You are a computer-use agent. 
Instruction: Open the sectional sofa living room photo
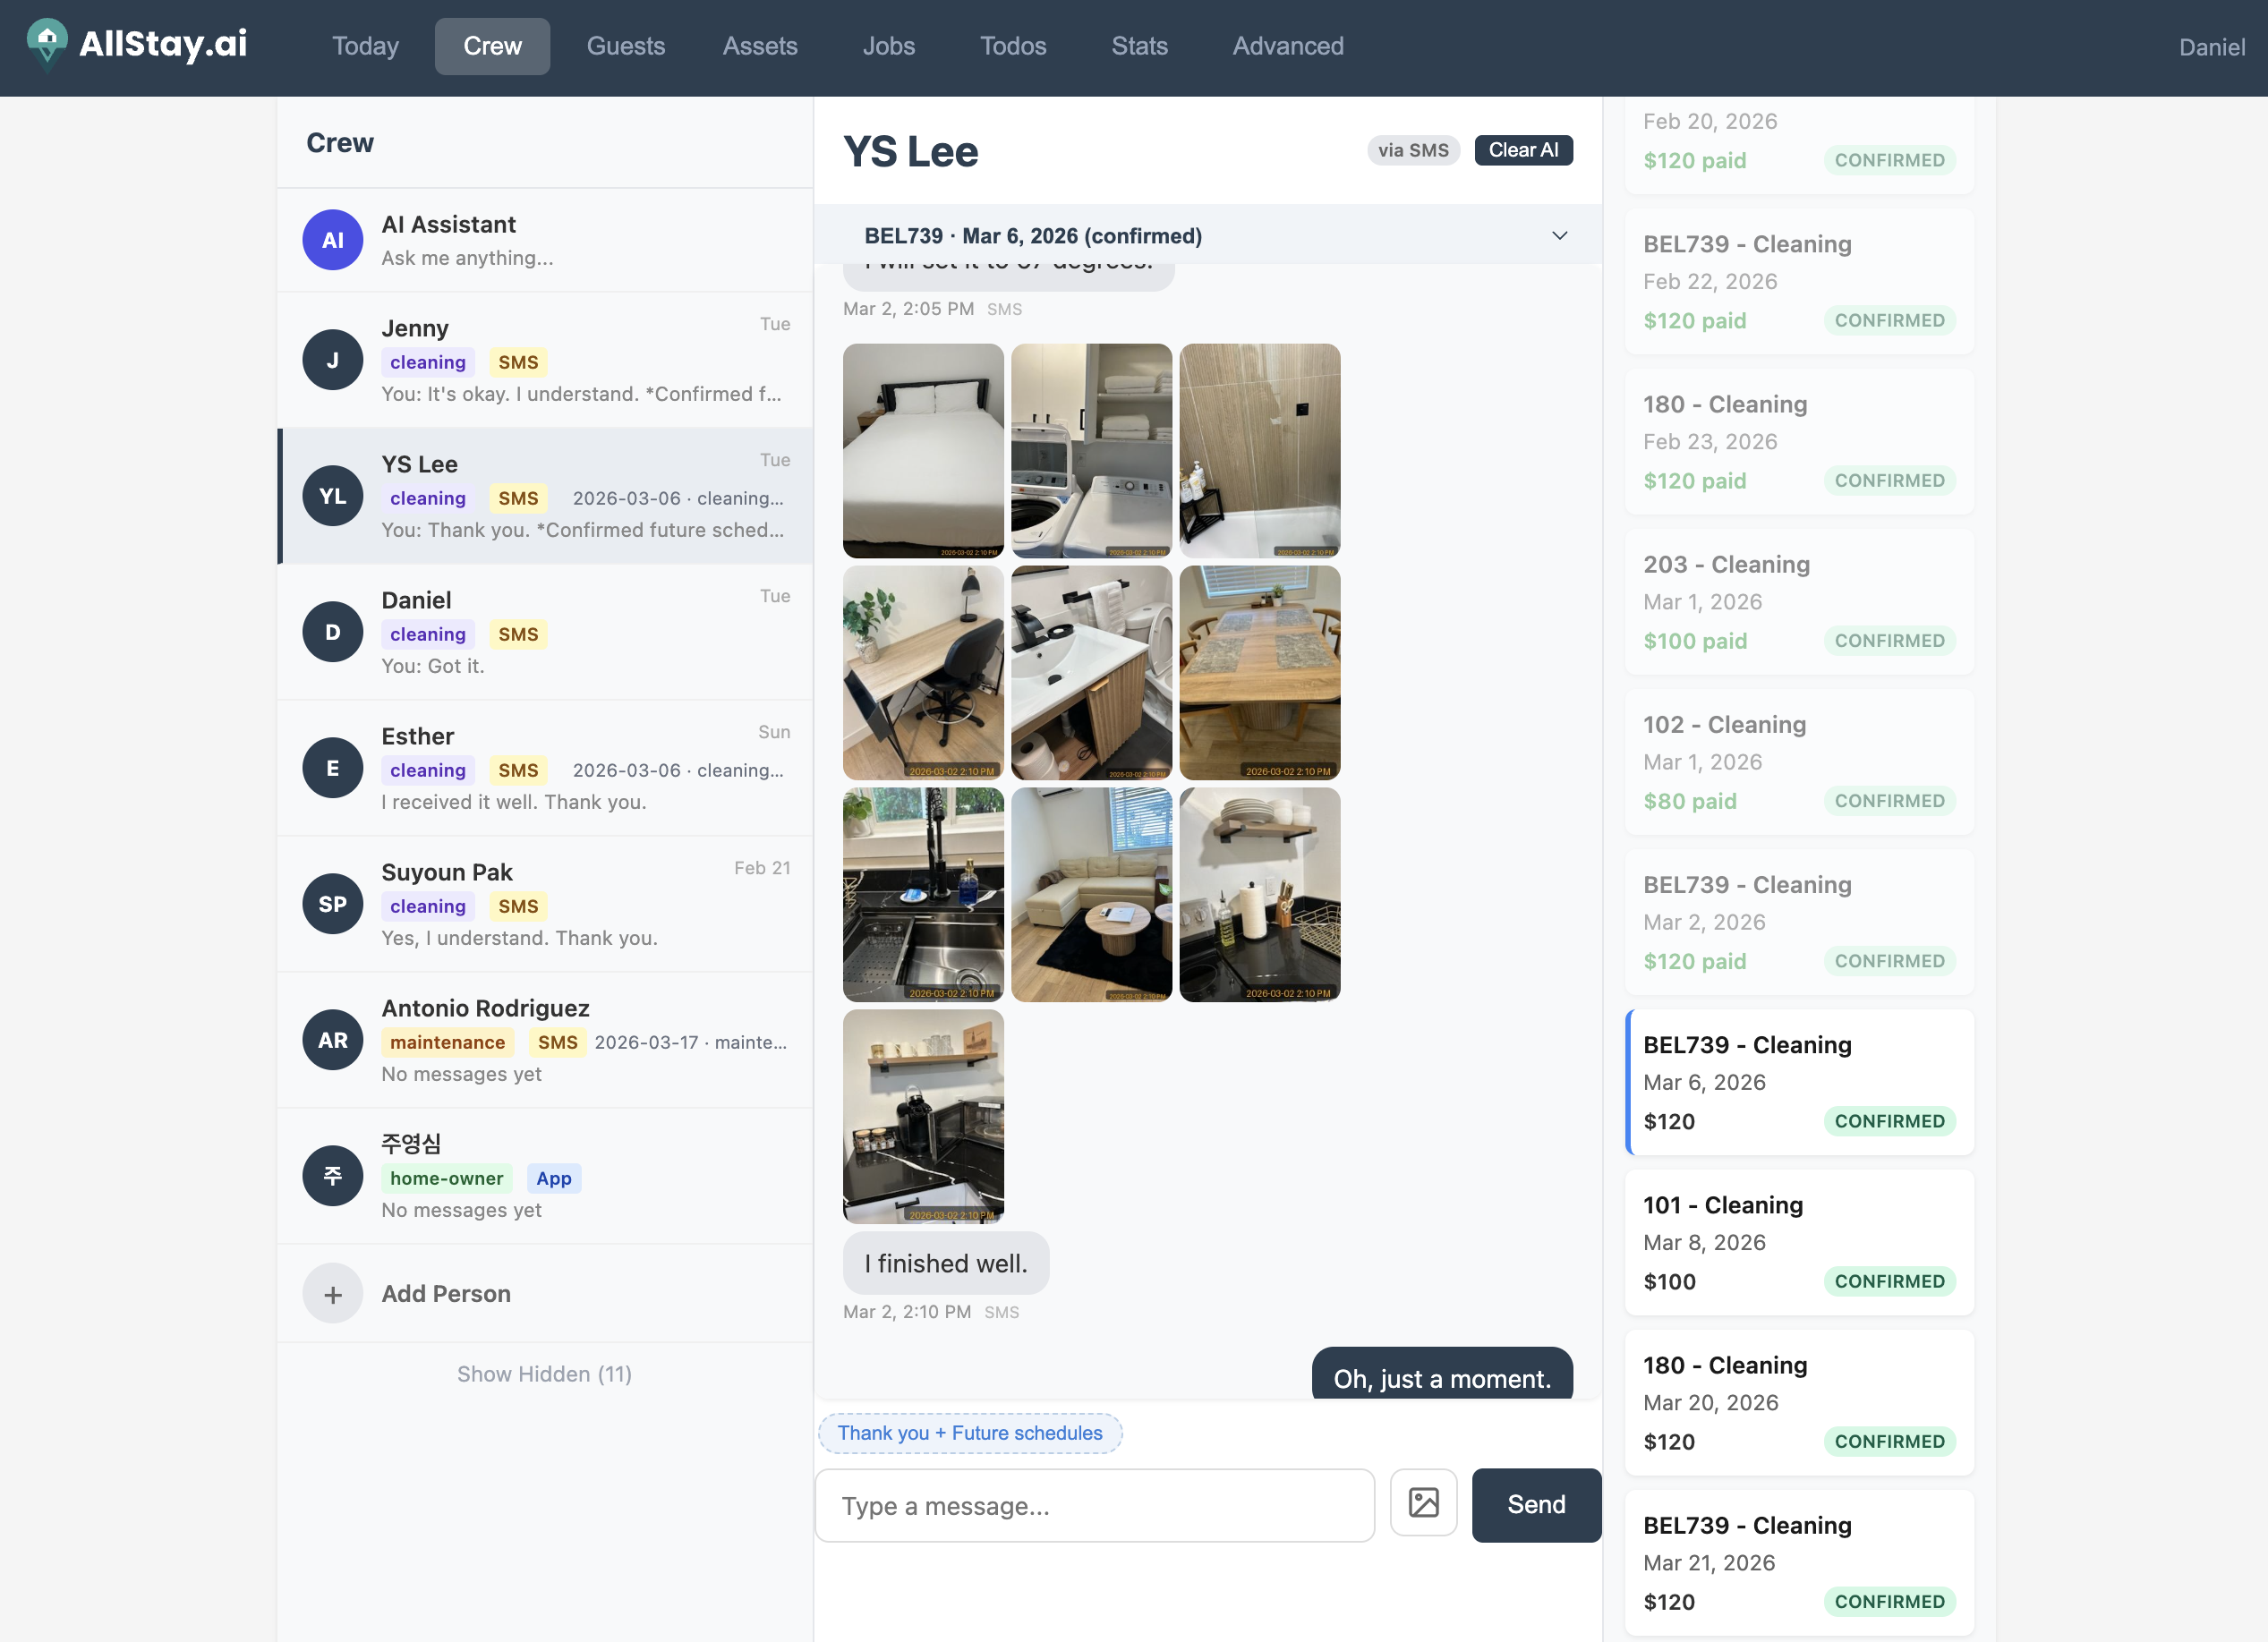[x=1090, y=894]
